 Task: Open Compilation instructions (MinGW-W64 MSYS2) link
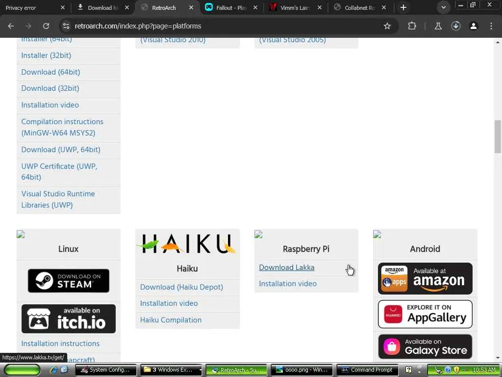(62, 127)
